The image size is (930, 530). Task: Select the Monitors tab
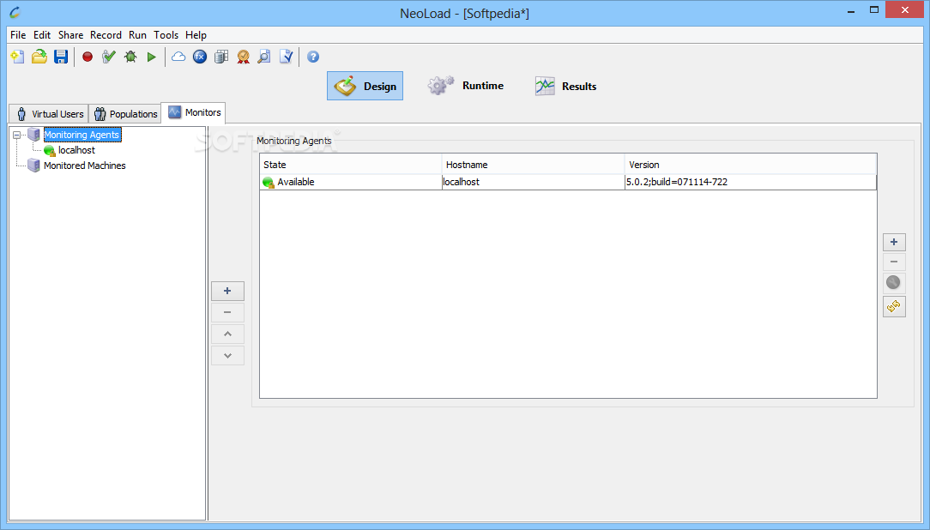(194, 112)
